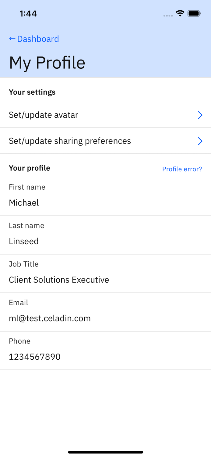Tap the battery icon in the status bar

(194, 13)
